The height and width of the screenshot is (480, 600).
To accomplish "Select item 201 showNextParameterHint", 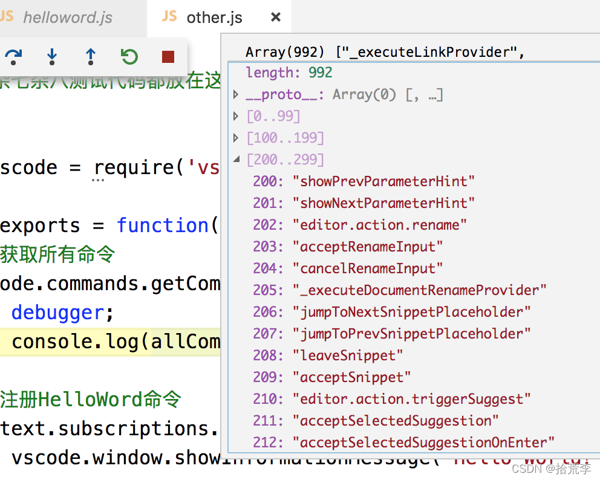I will [x=364, y=203].
